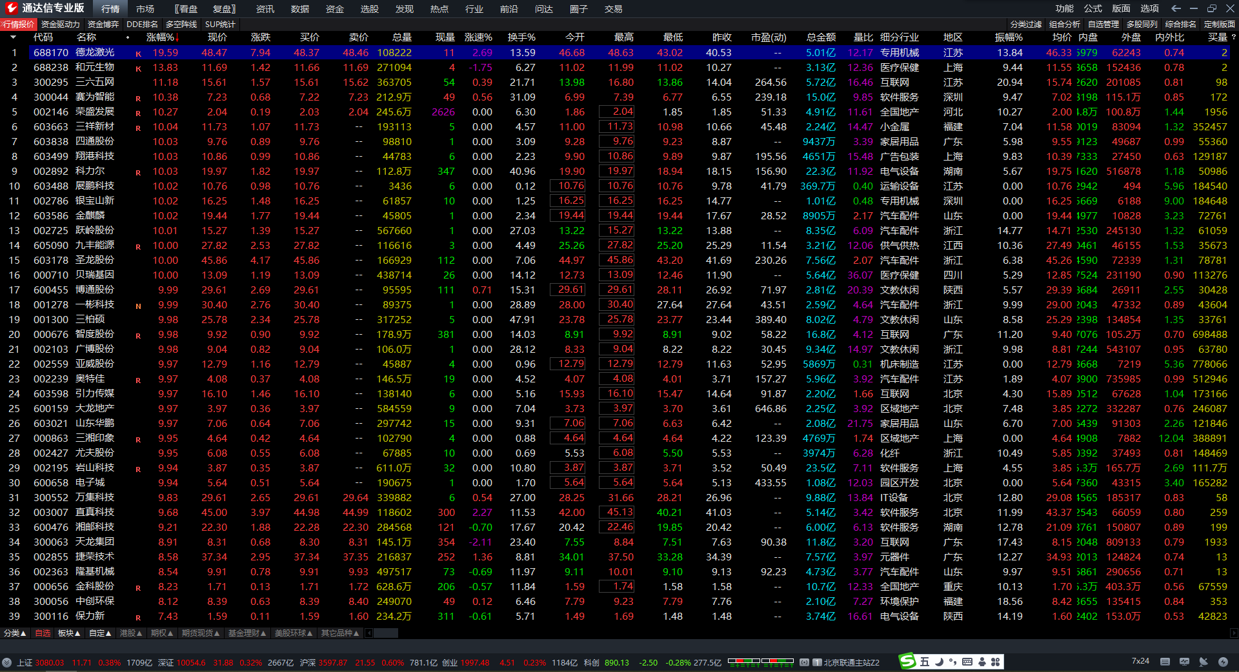The image size is (1239, 672).
Task: Expand the 板块▲ sector menu
Action: 69,633
